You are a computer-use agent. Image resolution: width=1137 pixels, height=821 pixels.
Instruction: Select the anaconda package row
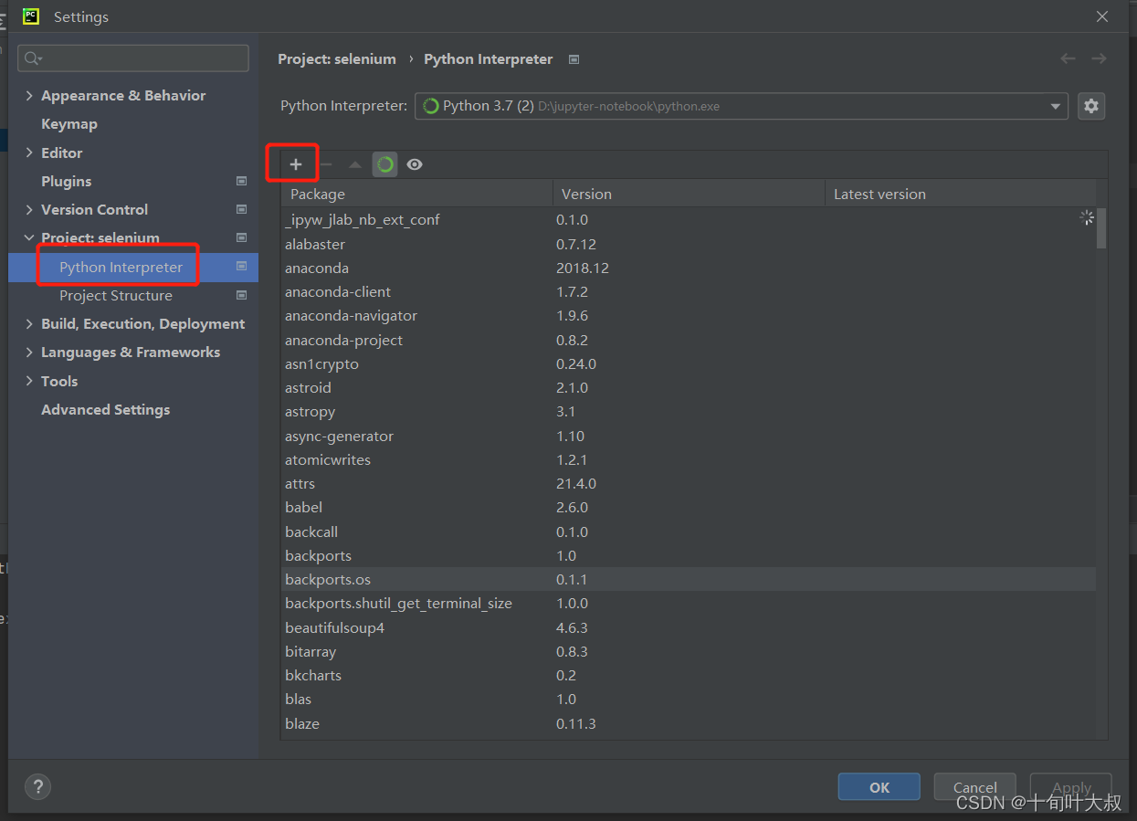689,268
